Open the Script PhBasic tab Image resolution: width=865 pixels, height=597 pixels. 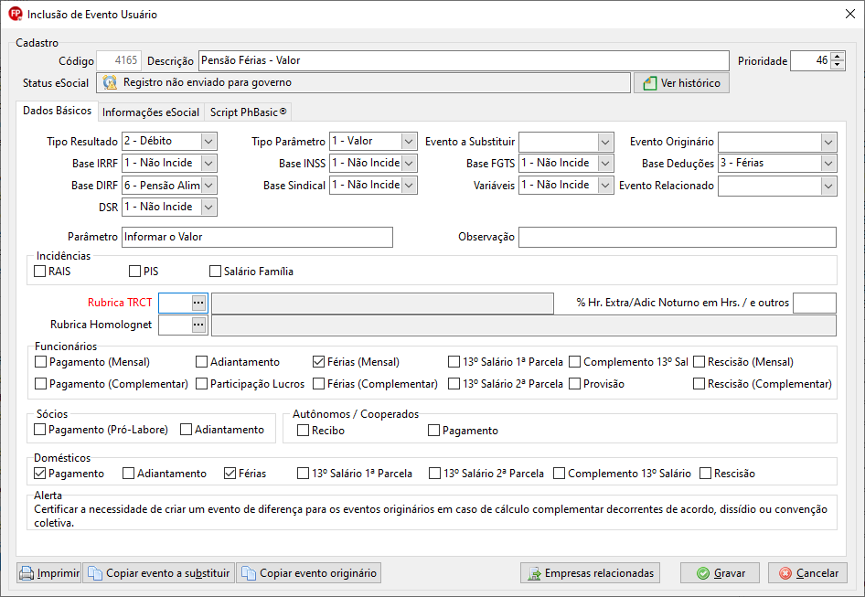(x=248, y=112)
